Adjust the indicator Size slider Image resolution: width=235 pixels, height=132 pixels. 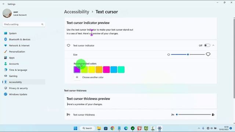coord(188,55)
